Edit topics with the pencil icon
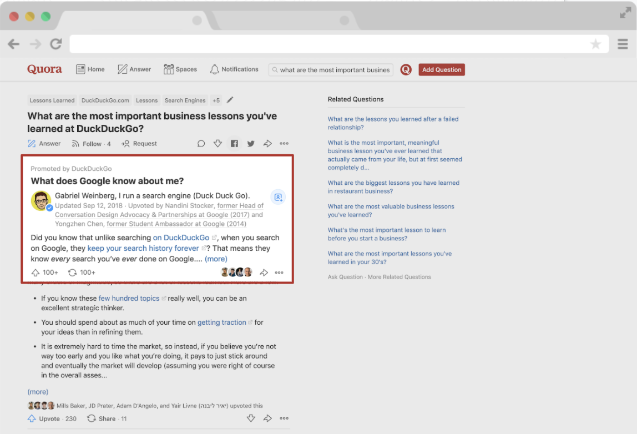This screenshot has height=434, width=637. (230, 100)
